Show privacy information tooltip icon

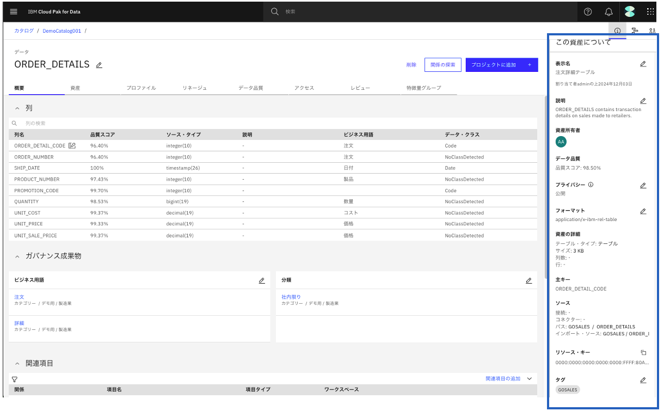coord(591,185)
